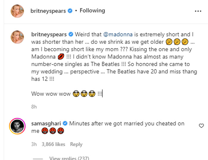Reply to the samasghari comment
The width and height of the screenshot is (208, 160).
(76, 144)
